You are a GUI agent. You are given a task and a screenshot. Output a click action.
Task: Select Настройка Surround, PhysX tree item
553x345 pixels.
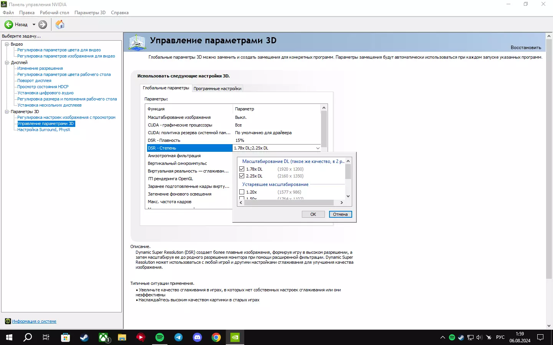coord(44,130)
